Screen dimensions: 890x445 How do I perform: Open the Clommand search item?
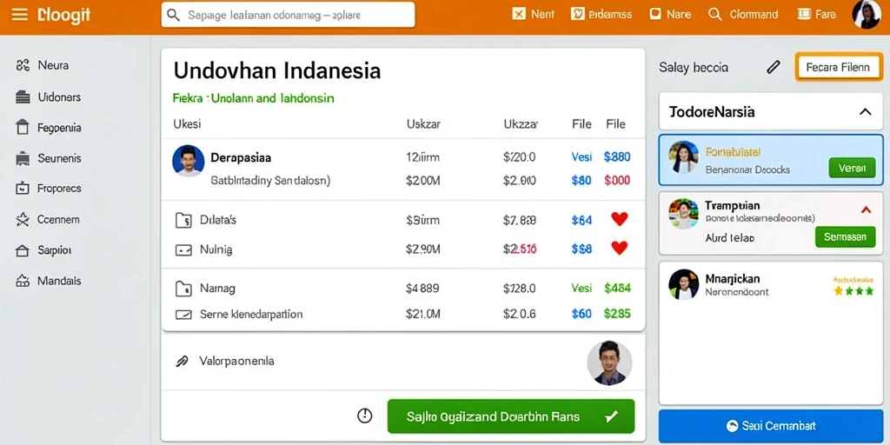[744, 14]
